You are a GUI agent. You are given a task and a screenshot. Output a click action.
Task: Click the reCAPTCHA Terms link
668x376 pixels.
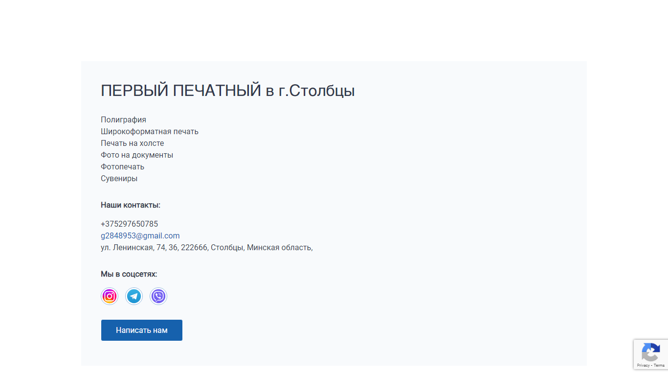coord(659,366)
